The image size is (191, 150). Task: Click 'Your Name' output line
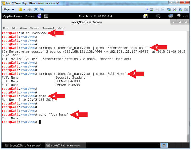tap(10, 118)
